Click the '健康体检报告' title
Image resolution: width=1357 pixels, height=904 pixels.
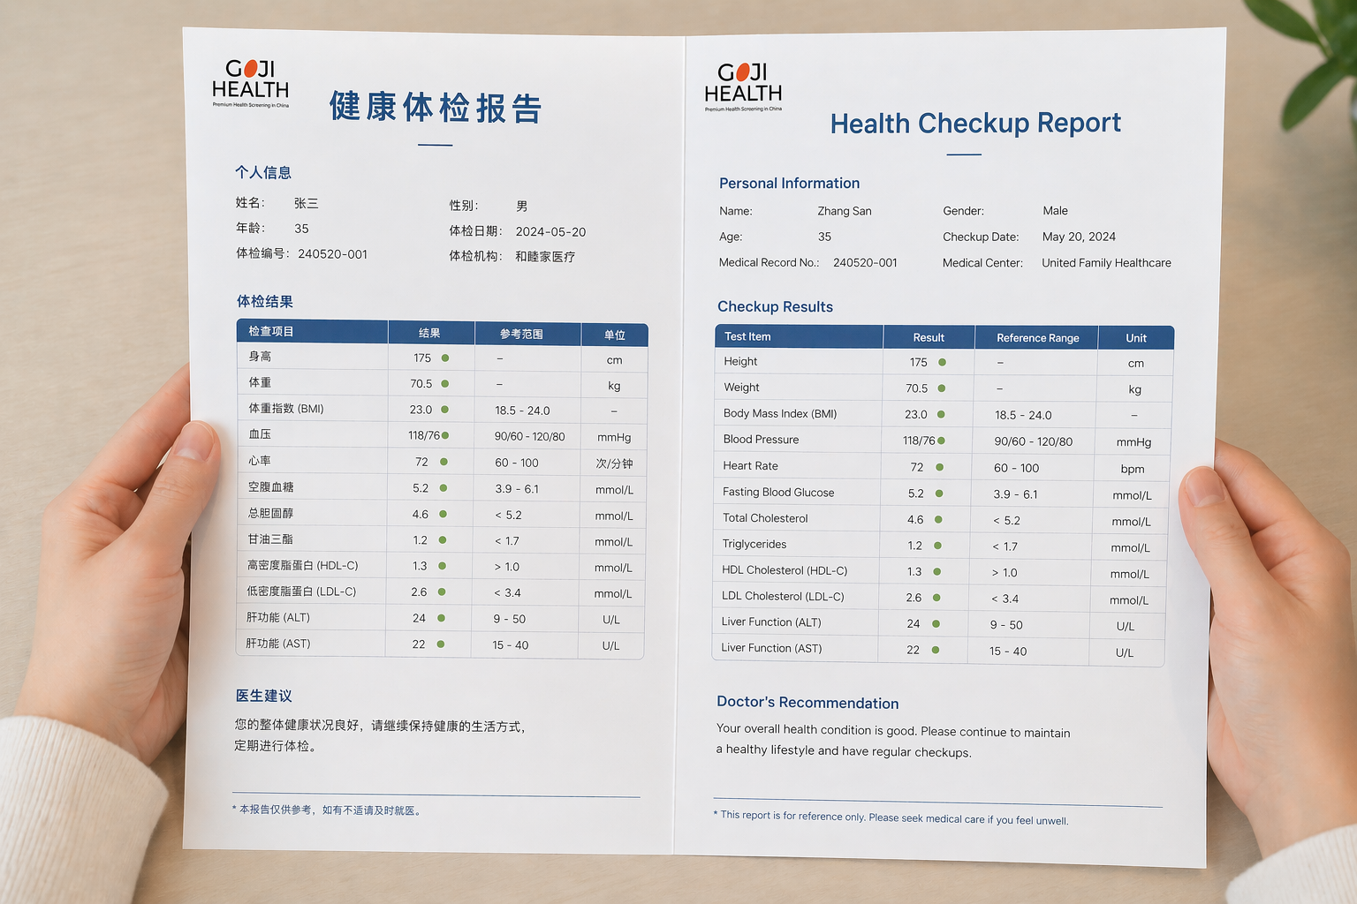point(436,108)
